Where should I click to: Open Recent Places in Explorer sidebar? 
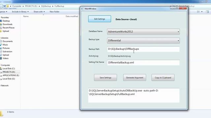pyautogui.click(x=9, y=28)
